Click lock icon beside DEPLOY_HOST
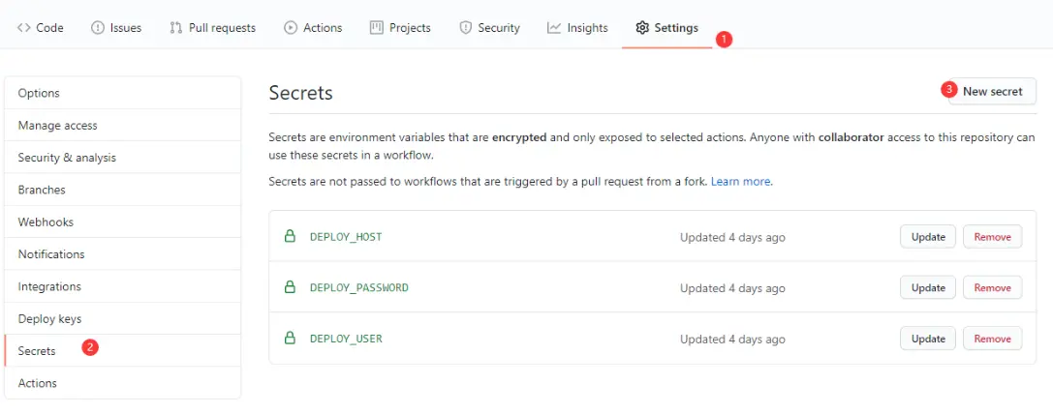This screenshot has width=1053, height=414. [x=289, y=237]
